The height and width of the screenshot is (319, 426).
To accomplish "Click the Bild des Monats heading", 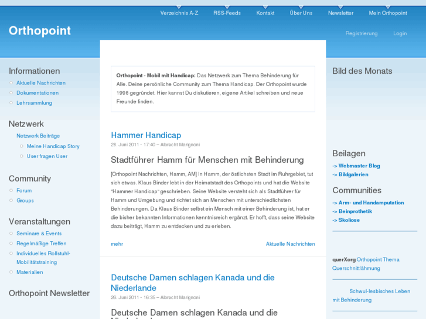I will (362, 71).
